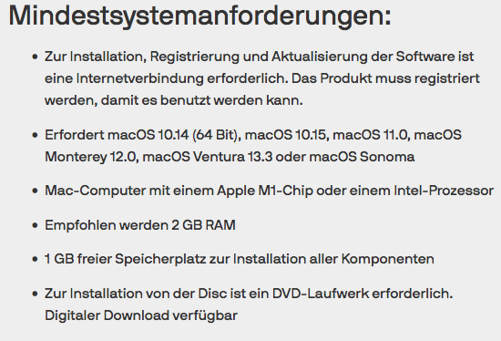Click the 'Digitaler Download verfügbar' line

[x=141, y=315]
